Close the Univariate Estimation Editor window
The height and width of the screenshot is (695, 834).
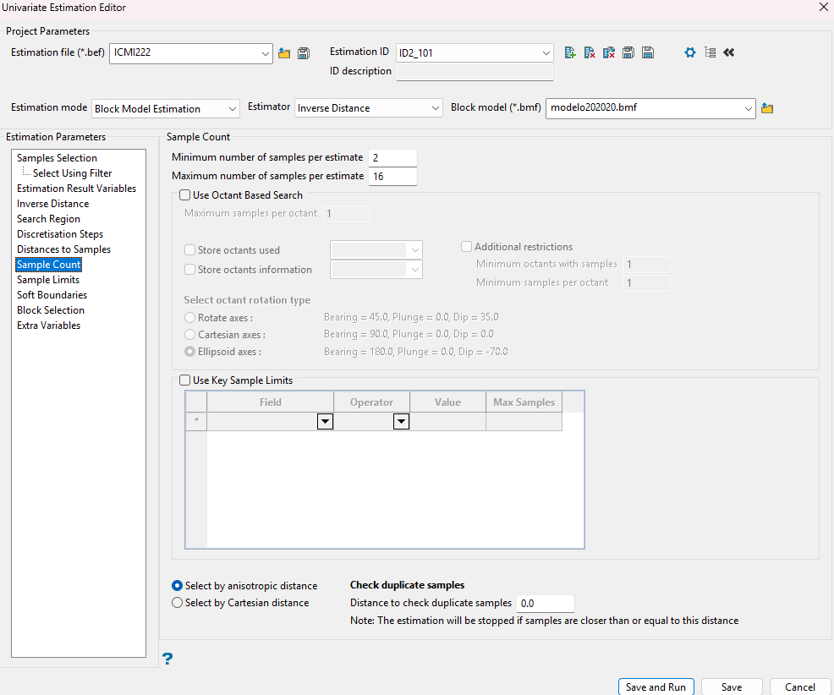[x=823, y=7]
